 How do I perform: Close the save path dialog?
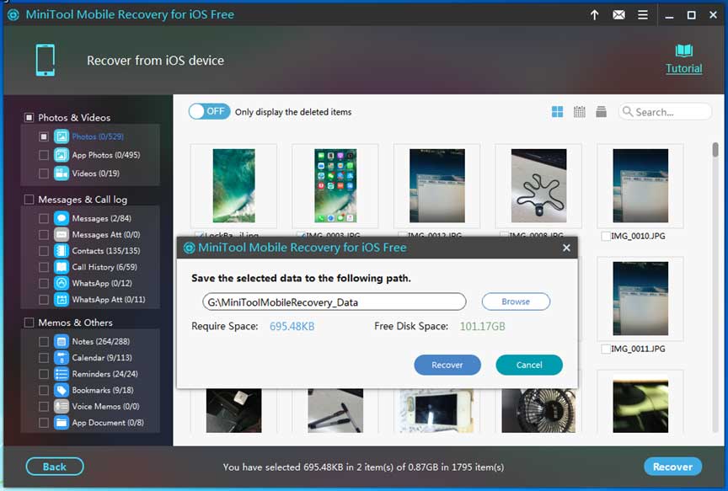566,248
